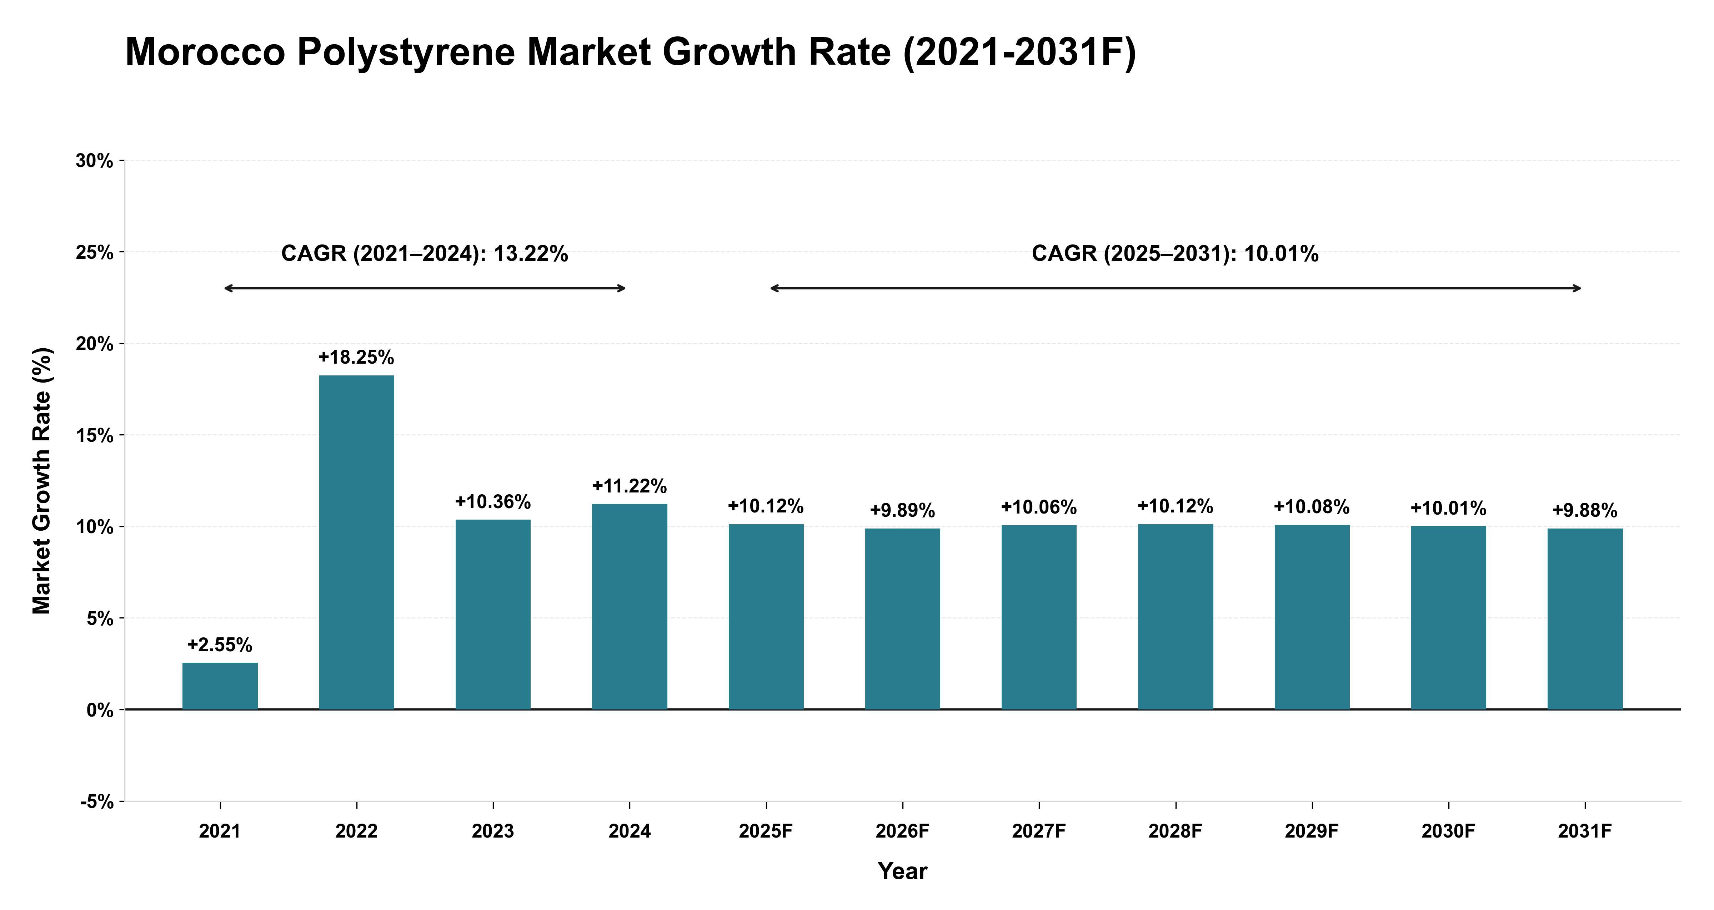Select the 'CAGR (2021–2024): 13.22%' annotation
The image size is (1714, 910).
coord(425,253)
